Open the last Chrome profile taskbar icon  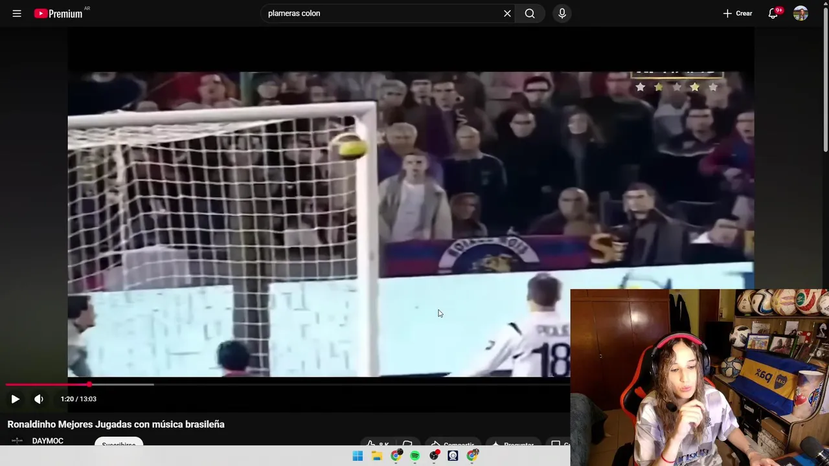click(x=472, y=456)
